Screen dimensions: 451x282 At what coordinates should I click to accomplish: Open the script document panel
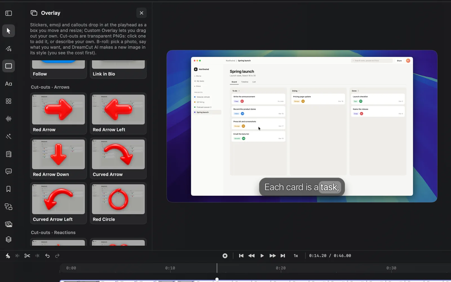pyautogui.click(x=8, y=154)
